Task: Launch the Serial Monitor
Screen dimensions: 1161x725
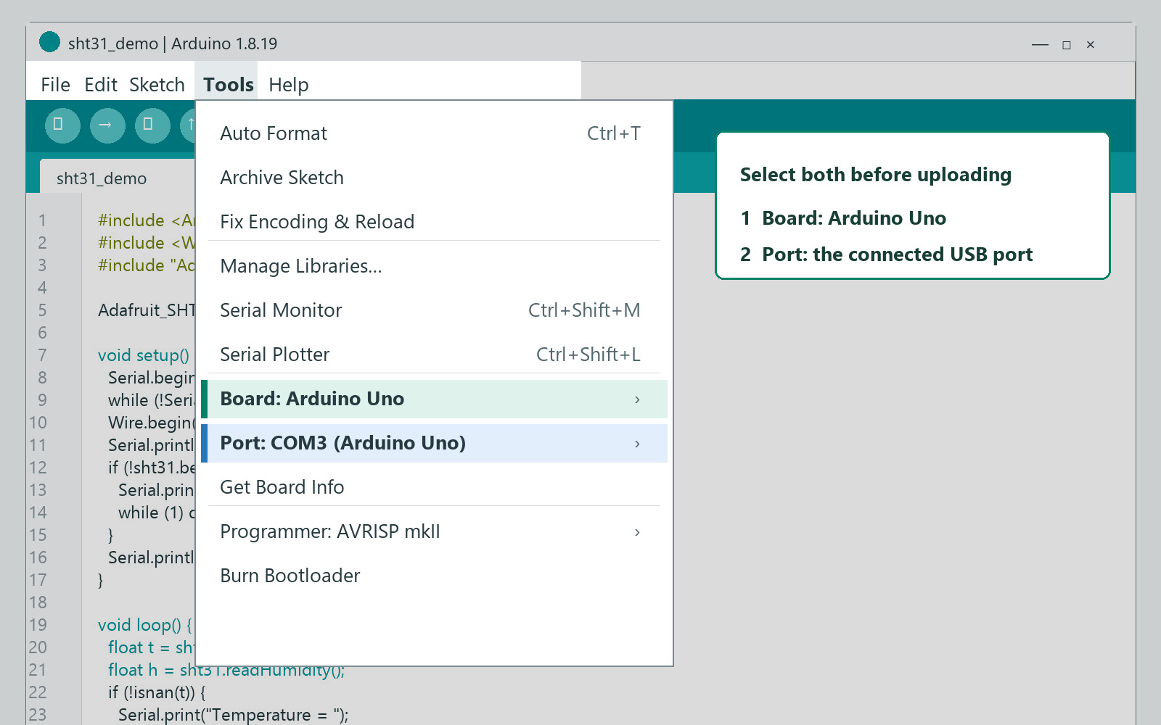Action: click(434, 310)
